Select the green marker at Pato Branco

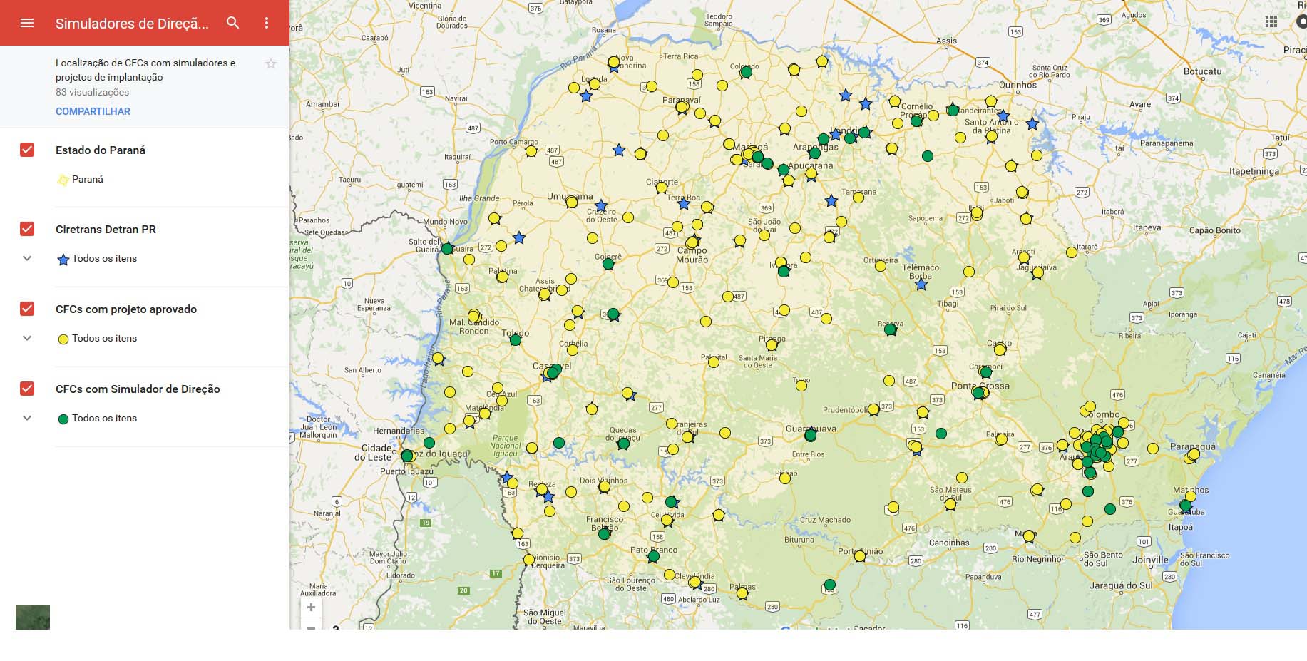tap(653, 557)
